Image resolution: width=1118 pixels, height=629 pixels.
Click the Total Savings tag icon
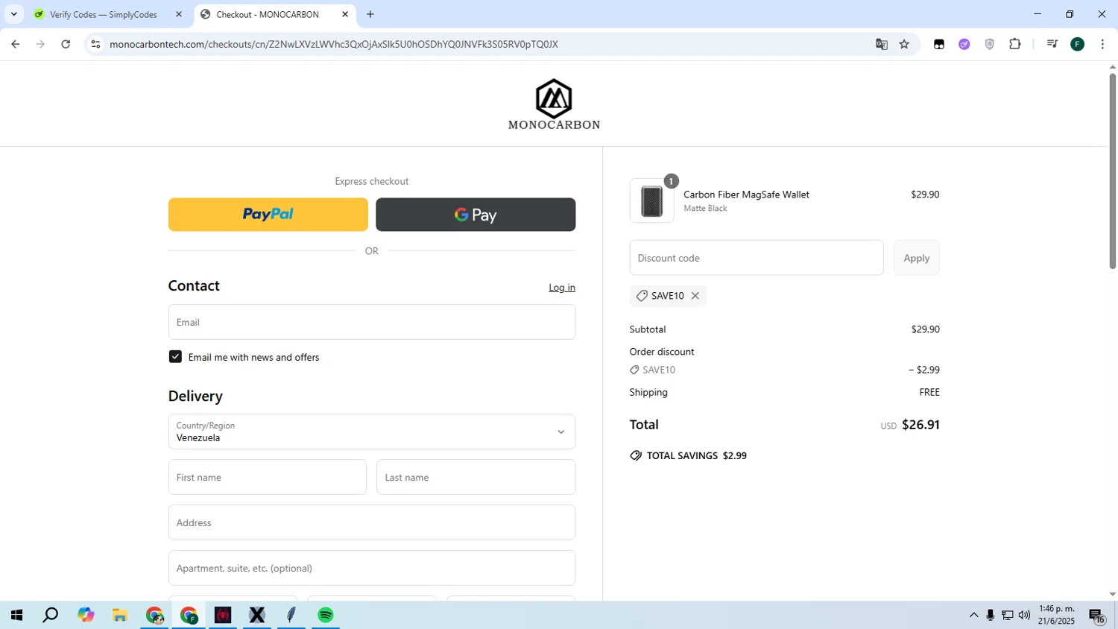pos(636,455)
